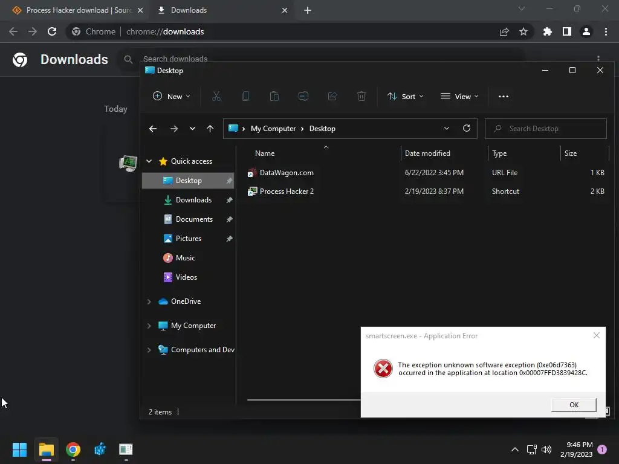This screenshot has height=464, width=619.
Task: Click the Search Desktop field
Action: click(546, 129)
